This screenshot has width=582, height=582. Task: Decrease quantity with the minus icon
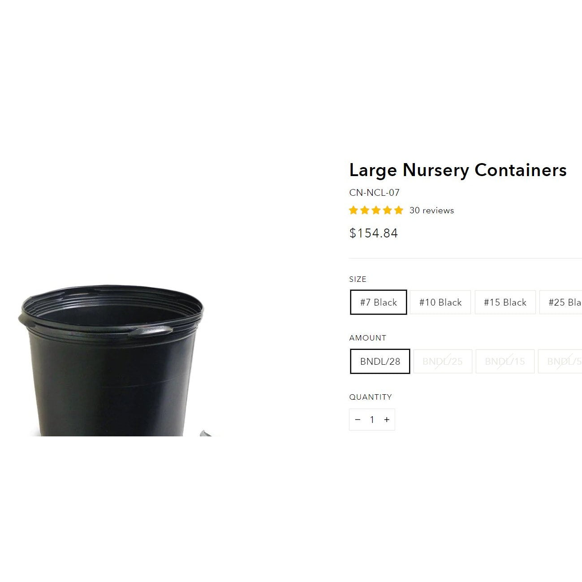(x=358, y=420)
